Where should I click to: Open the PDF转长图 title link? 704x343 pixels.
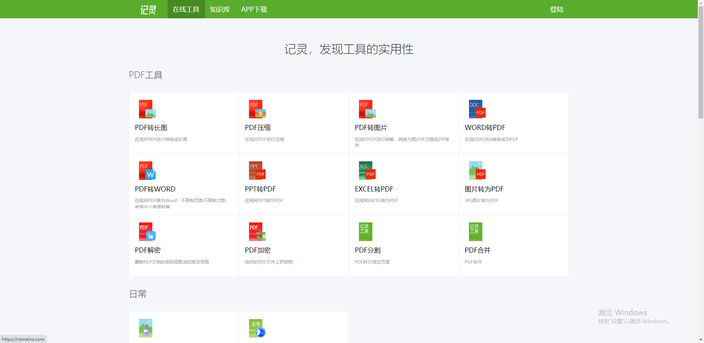(151, 128)
